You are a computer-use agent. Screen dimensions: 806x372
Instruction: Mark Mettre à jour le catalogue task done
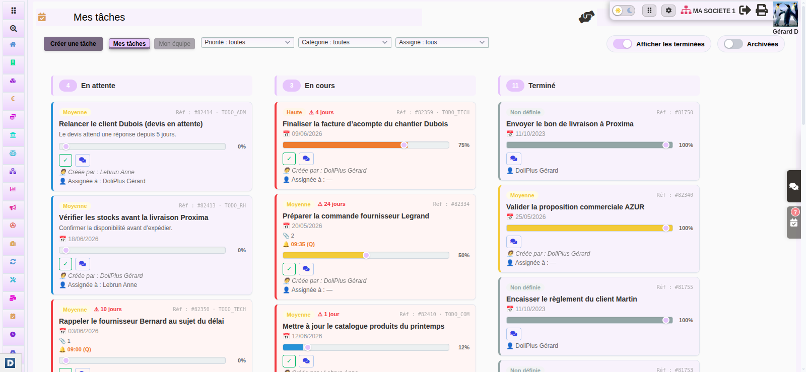(x=289, y=361)
